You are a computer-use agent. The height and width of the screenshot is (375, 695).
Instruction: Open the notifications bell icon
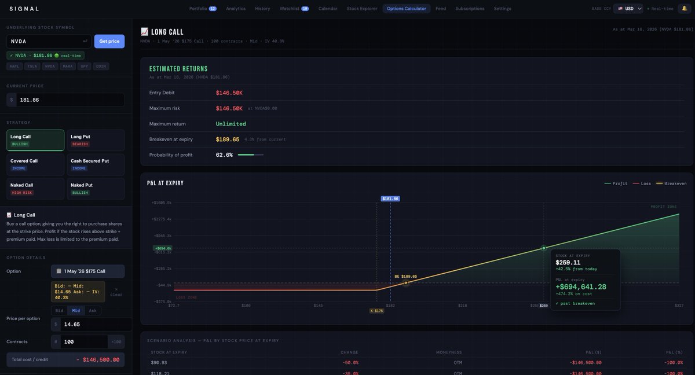684,9
